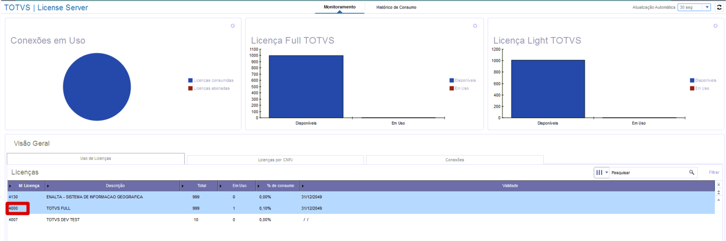Screen dimensions: 726x241
Task: Click the arrow left of Total header
Action: click(183, 186)
